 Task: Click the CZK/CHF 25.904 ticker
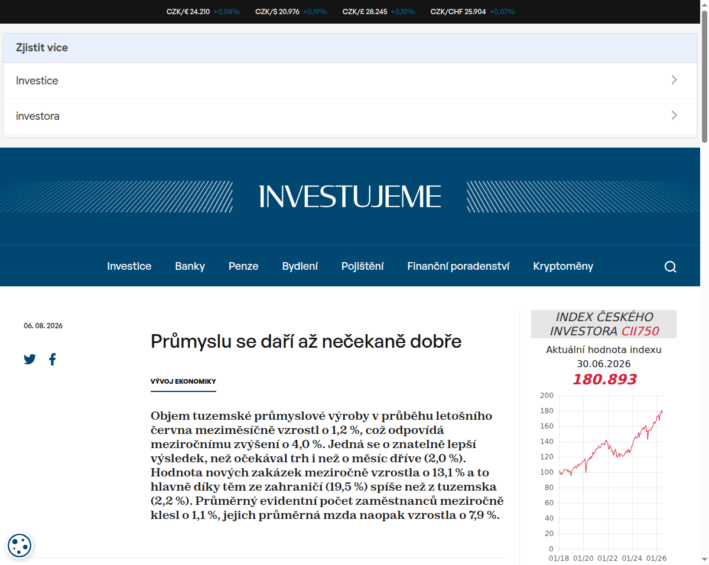(473, 11)
